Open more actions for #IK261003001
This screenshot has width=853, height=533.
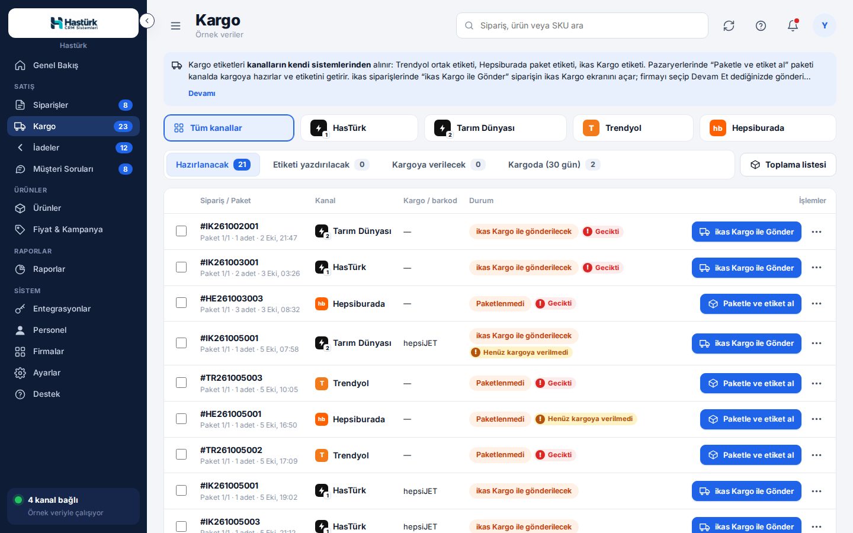pyautogui.click(x=816, y=268)
